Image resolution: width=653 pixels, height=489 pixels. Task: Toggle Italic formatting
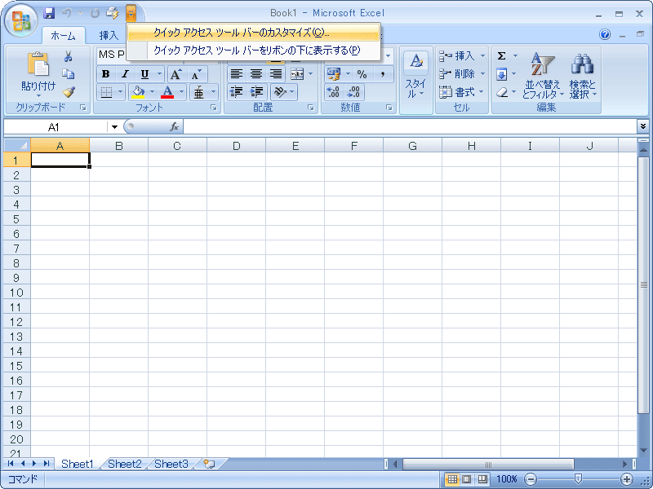[125, 74]
